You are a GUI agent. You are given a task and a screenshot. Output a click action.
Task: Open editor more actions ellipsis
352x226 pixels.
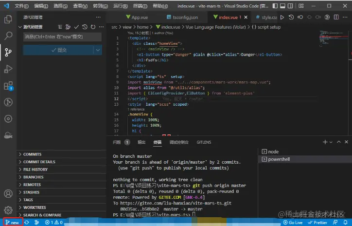[x=345, y=18]
